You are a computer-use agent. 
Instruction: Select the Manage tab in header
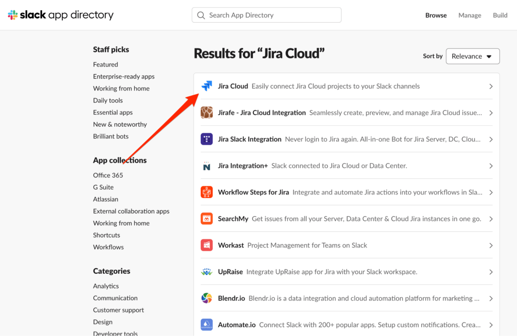[470, 15]
